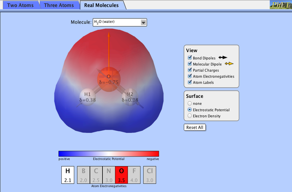Click the H1 hydrogen atom
Screen dimensions: 292x192
point(88,97)
